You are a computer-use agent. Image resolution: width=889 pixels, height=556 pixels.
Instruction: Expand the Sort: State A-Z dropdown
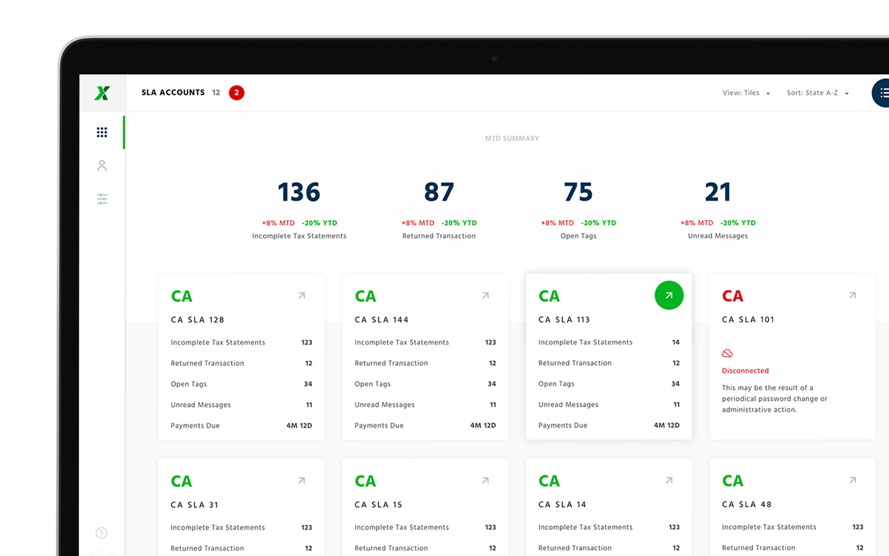tap(817, 93)
